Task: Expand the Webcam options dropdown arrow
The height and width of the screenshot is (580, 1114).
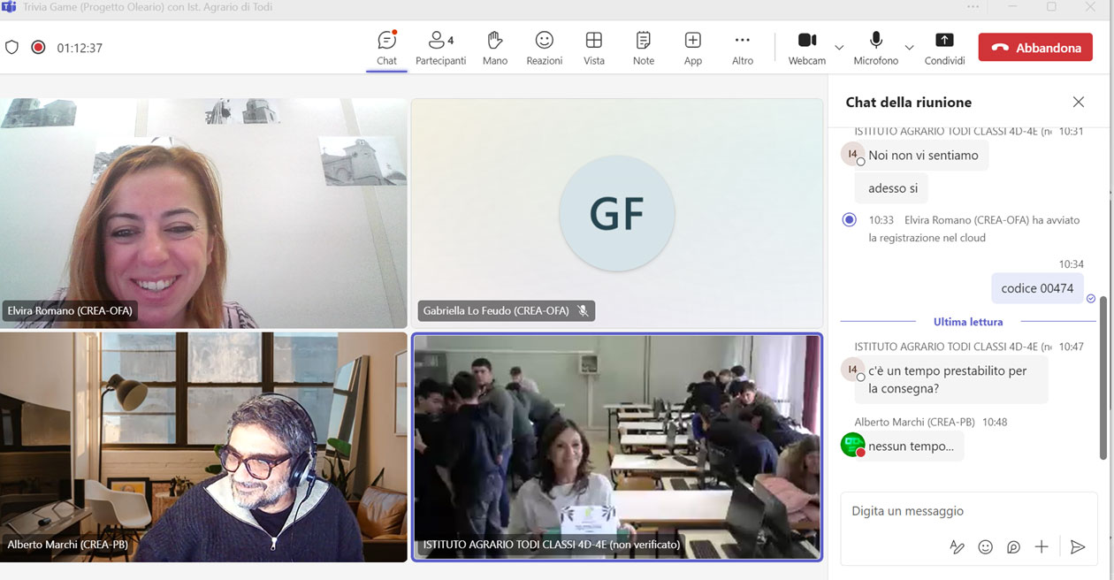Action: (839, 48)
